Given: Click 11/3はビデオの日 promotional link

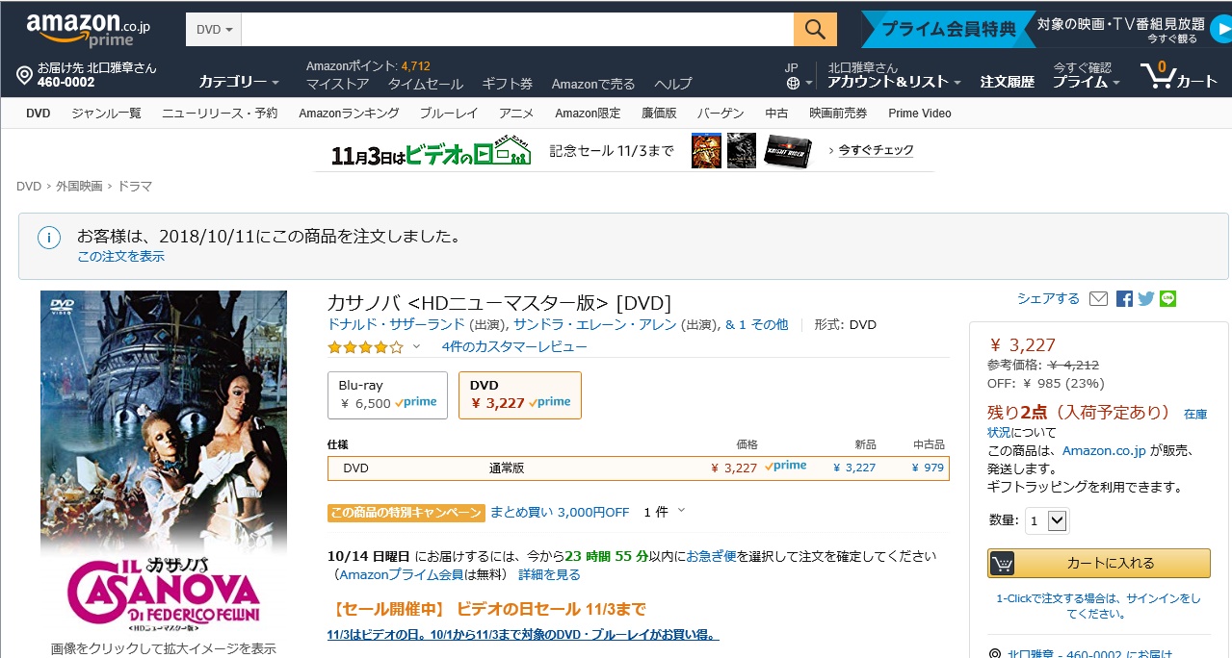Looking at the screenshot, I should tap(523, 635).
